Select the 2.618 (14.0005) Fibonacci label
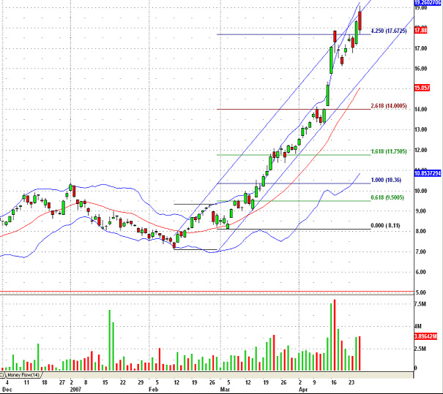This screenshot has height=394, width=443. (x=389, y=106)
